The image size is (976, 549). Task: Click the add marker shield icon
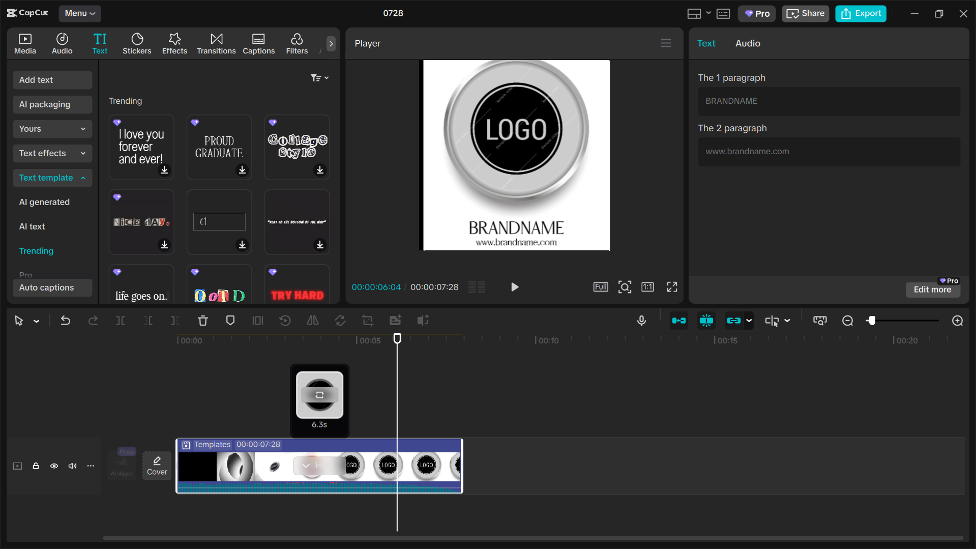pyautogui.click(x=230, y=321)
